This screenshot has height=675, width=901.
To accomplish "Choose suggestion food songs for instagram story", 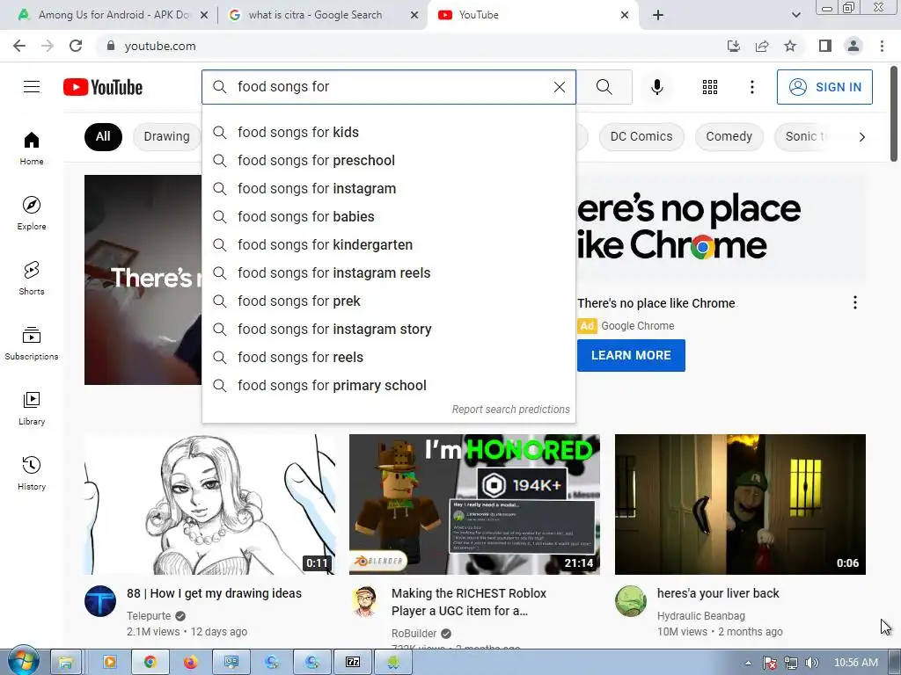I will pos(388,329).
